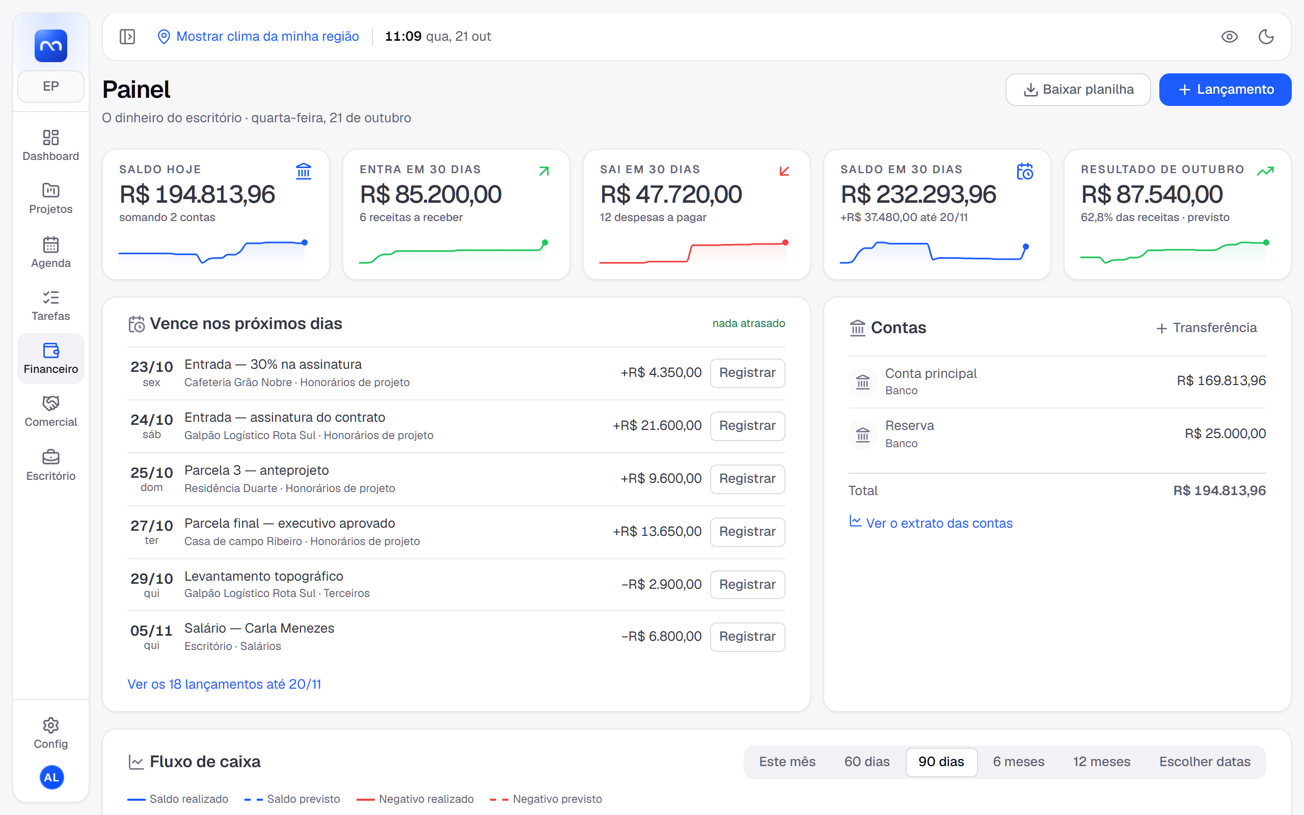Collapse the sidebar panel toggle
Viewport: 1304px width, 815px height.
(x=127, y=37)
